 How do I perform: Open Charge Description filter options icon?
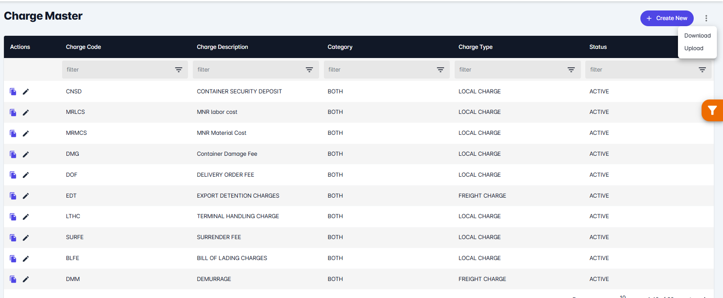click(309, 70)
